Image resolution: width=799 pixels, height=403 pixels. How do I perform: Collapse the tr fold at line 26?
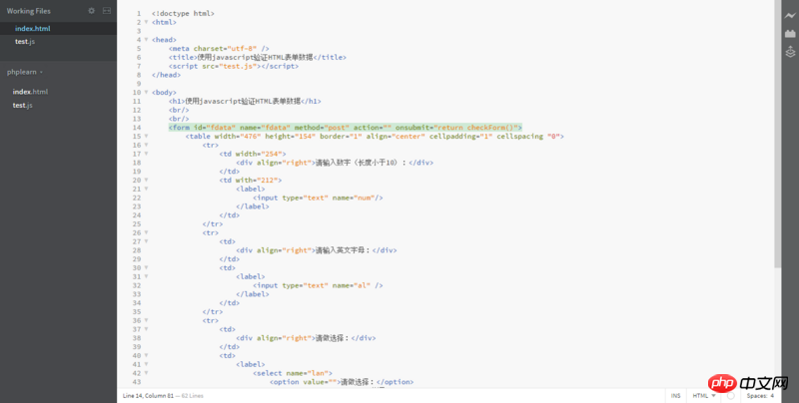146,232
